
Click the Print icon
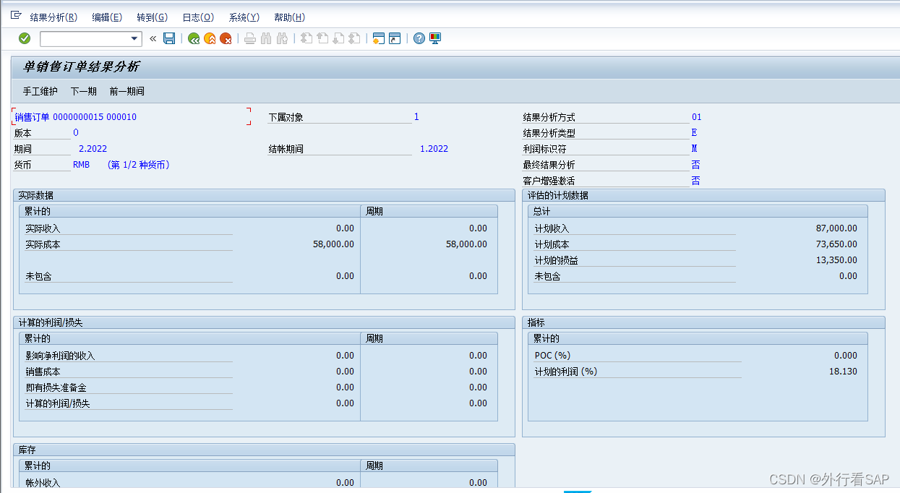click(x=250, y=38)
